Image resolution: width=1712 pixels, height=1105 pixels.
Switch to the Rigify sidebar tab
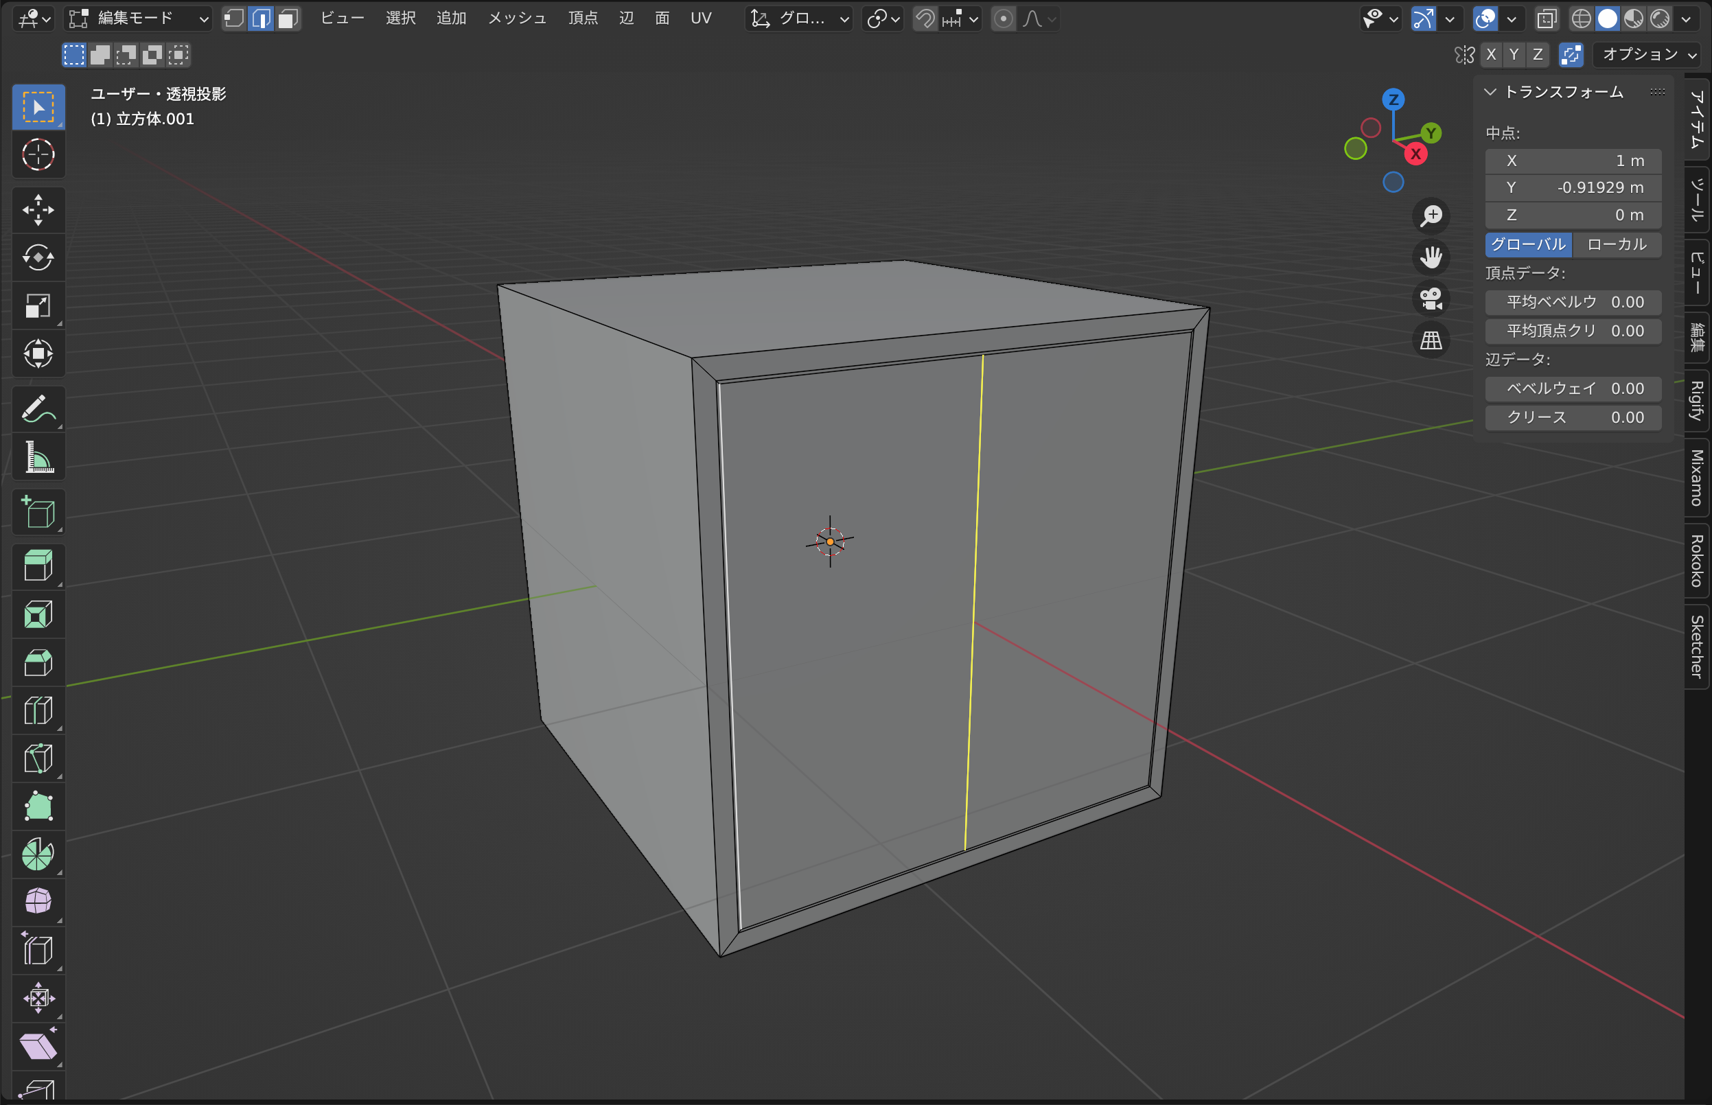(x=1697, y=400)
